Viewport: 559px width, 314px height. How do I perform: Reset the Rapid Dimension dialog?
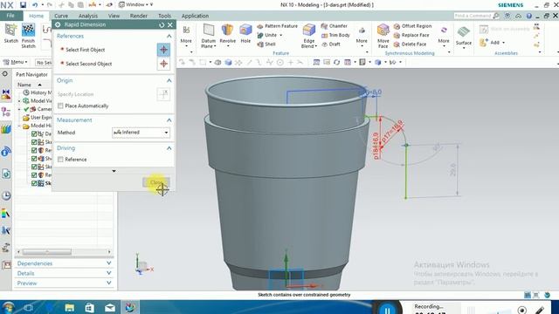pos(162,24)
